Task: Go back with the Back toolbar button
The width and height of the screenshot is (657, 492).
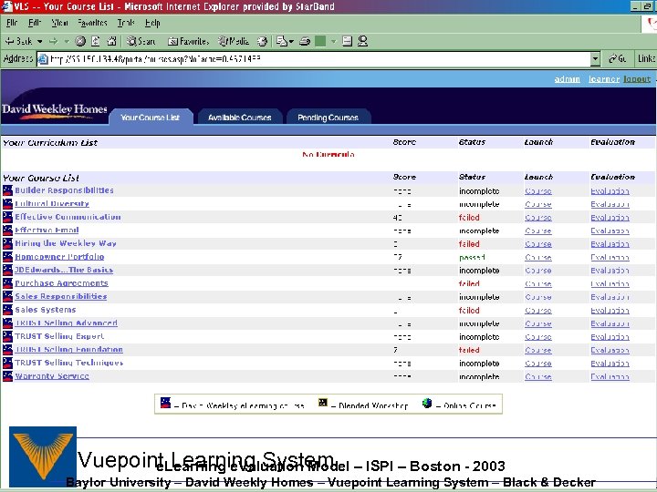Action: click(x=18, y=41)
